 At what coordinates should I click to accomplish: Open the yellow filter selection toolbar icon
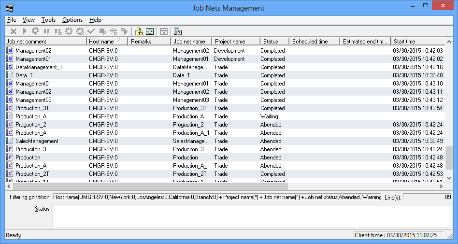[139, 31]
